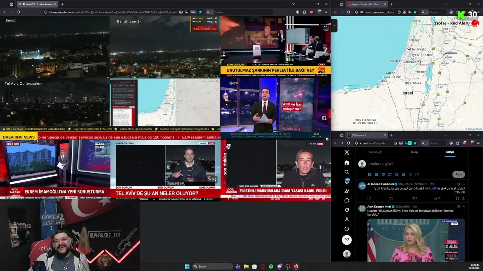
Task: Select KOŞU tab on X
Action: (450, 152)
